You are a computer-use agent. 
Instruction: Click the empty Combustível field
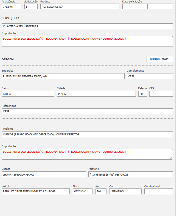pyautogui.click(x=158, y=192)
